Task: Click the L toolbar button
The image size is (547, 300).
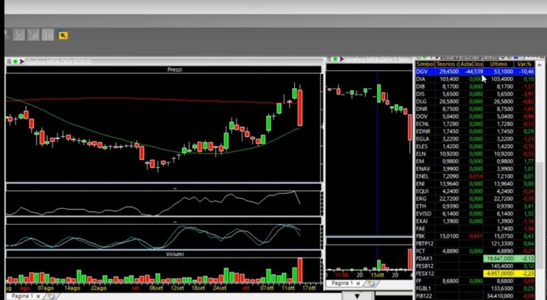Action: point(48,35)
